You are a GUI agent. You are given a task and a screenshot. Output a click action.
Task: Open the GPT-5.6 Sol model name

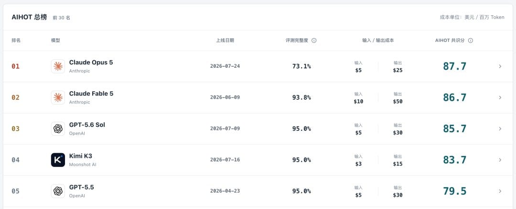87,125
